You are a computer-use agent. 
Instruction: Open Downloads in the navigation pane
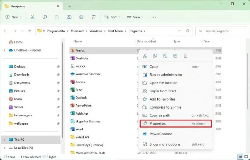click(x=19, y=75)
